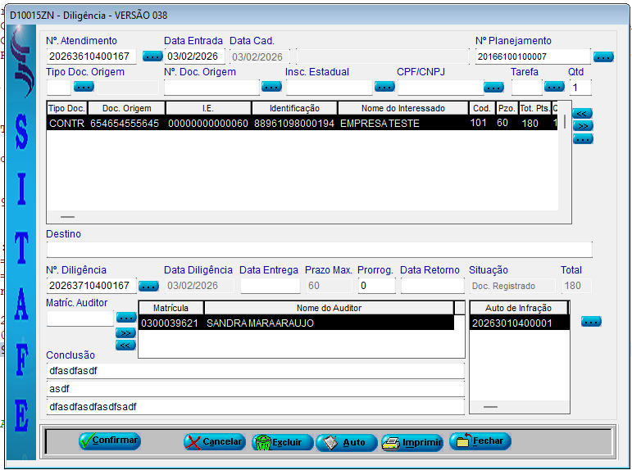Select auditor SANDRA MARA ARAUJO row
The height and width of the screenshot is (470, 632).
click(295, 323)
